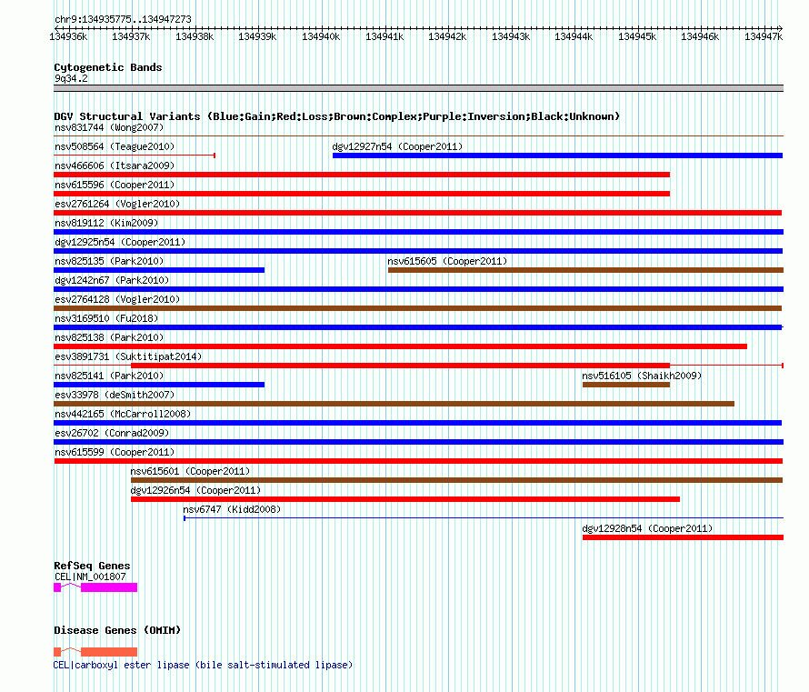This screenshot has height=692, width=809.
Task: Click the dgv12926n54 (Cooper2011) red bar
Action: coord(405,499)
